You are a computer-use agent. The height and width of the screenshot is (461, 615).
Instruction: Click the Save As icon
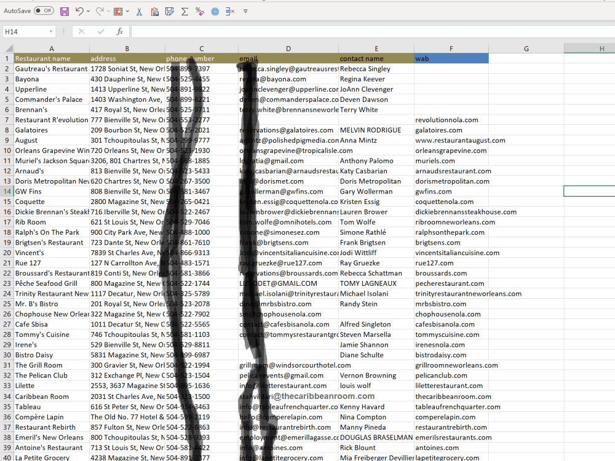pyautogui.click(x=170, y=12)
